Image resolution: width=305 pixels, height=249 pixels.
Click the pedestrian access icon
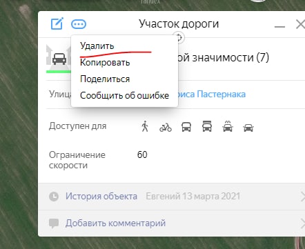[x=145, y=126]
